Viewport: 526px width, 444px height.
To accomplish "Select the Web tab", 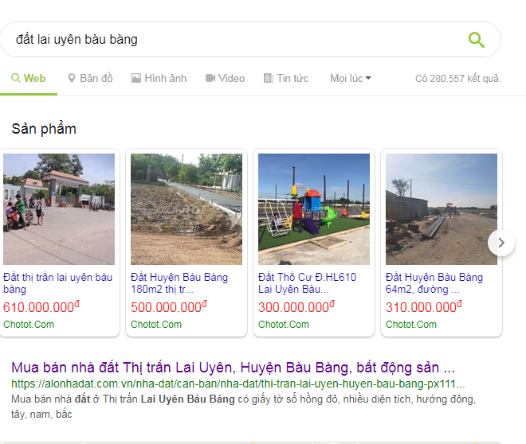I will 29,78.
